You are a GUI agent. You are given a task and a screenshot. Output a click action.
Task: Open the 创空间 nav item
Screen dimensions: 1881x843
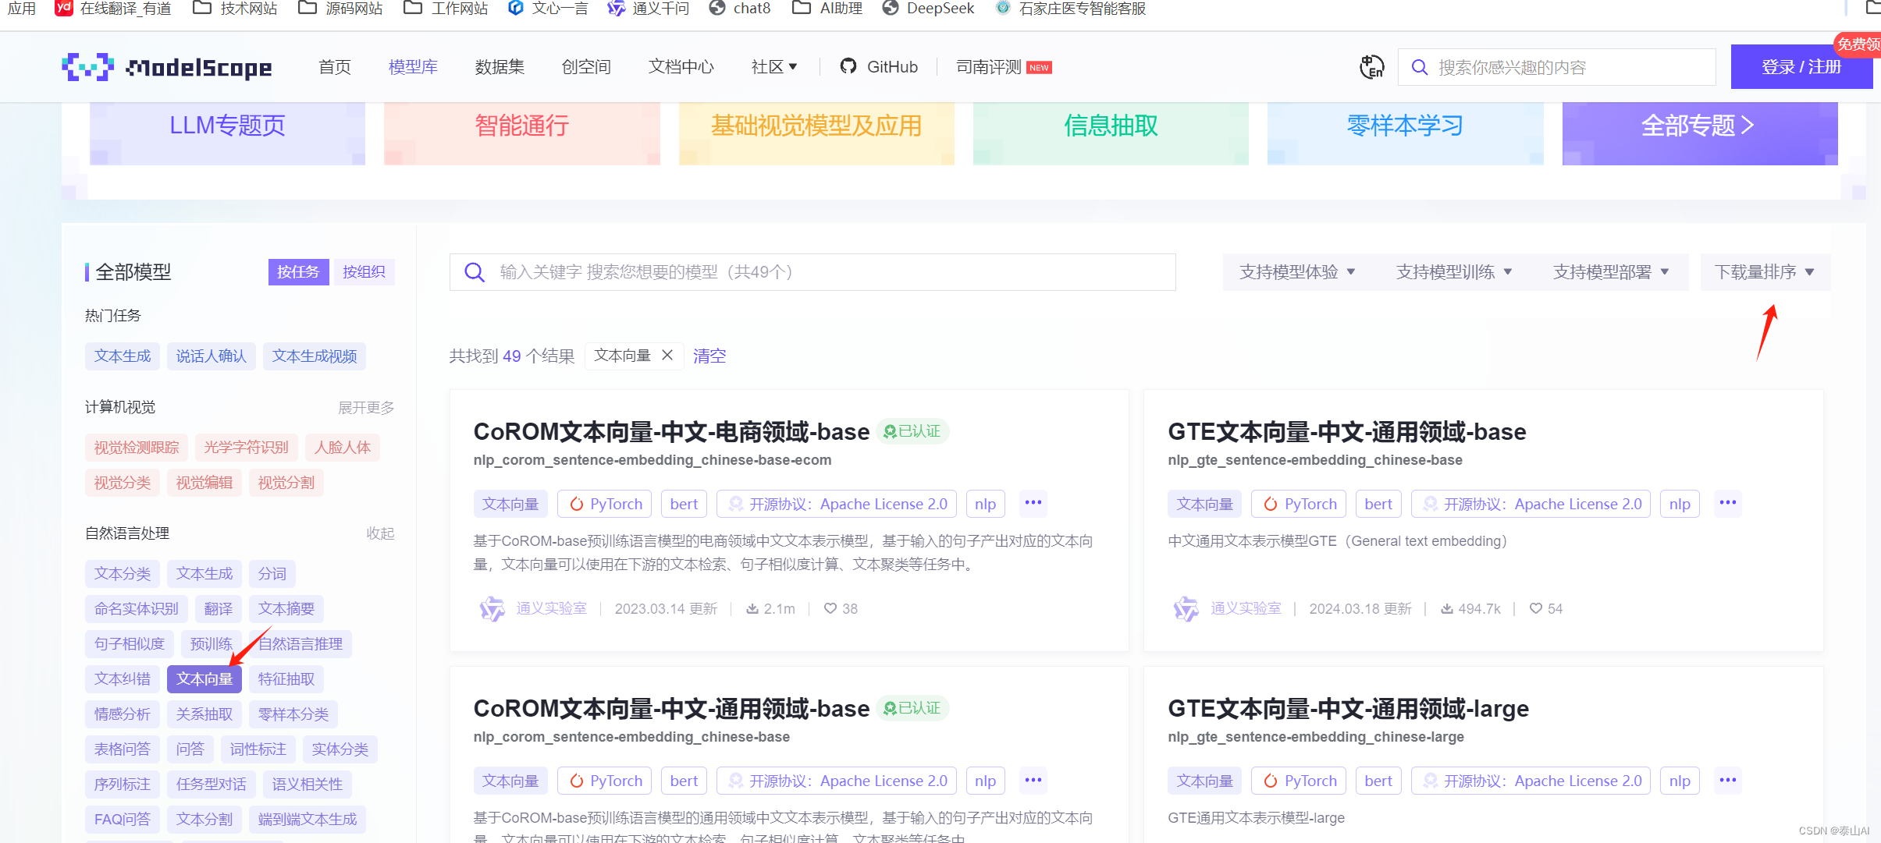586,67
